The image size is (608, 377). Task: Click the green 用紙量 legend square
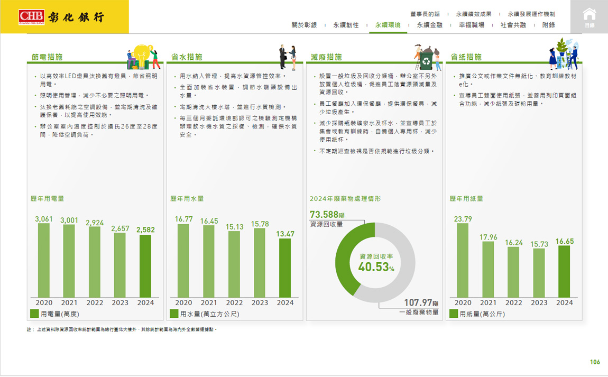tap(454, 314)
